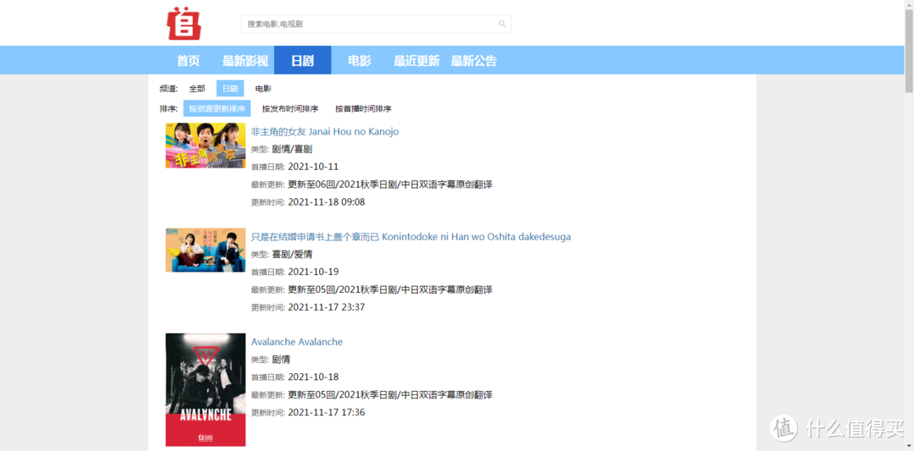
Task: Click premiere date 2021-10-11
Action: click(x=313, y=167)
